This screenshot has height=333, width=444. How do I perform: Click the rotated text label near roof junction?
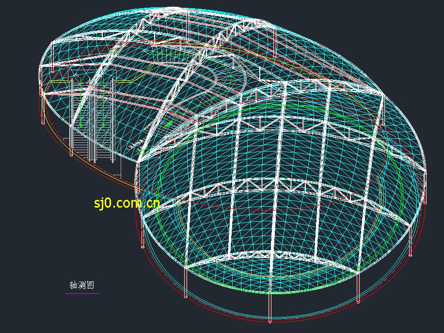[136, 143]
